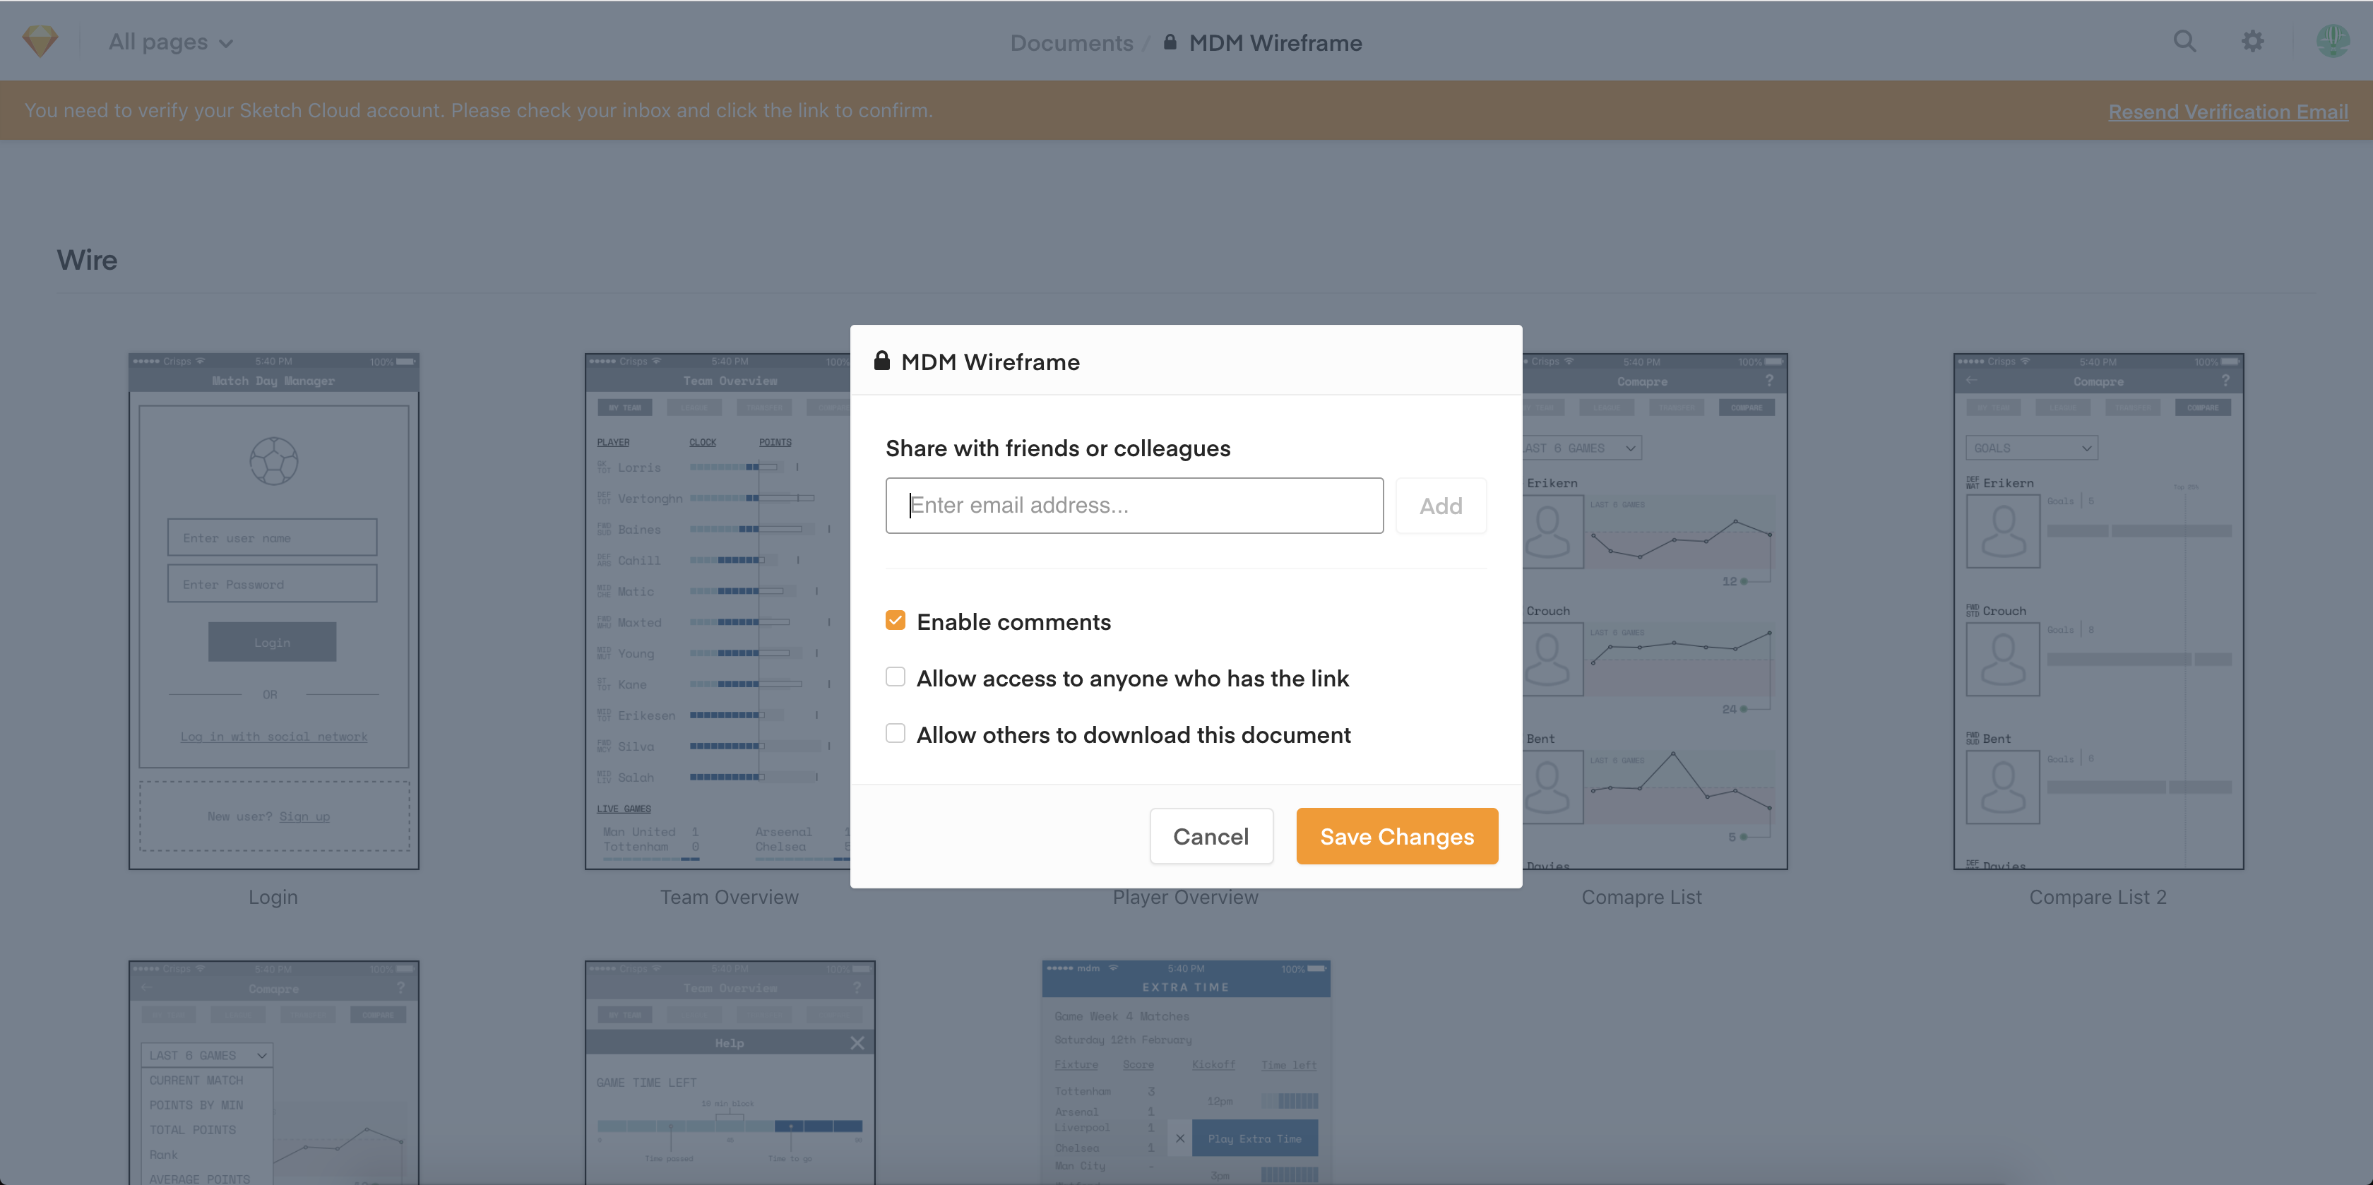Viewport: 2373px width, 1185px height.
Task: Check Allow others to download this document
Action: (896, 734)
